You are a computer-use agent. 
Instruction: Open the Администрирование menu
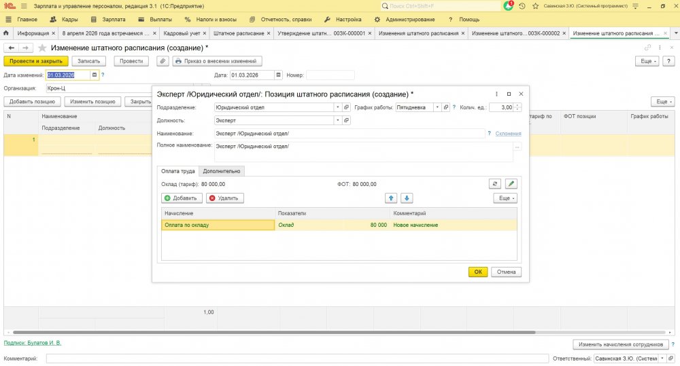(404, 20)
